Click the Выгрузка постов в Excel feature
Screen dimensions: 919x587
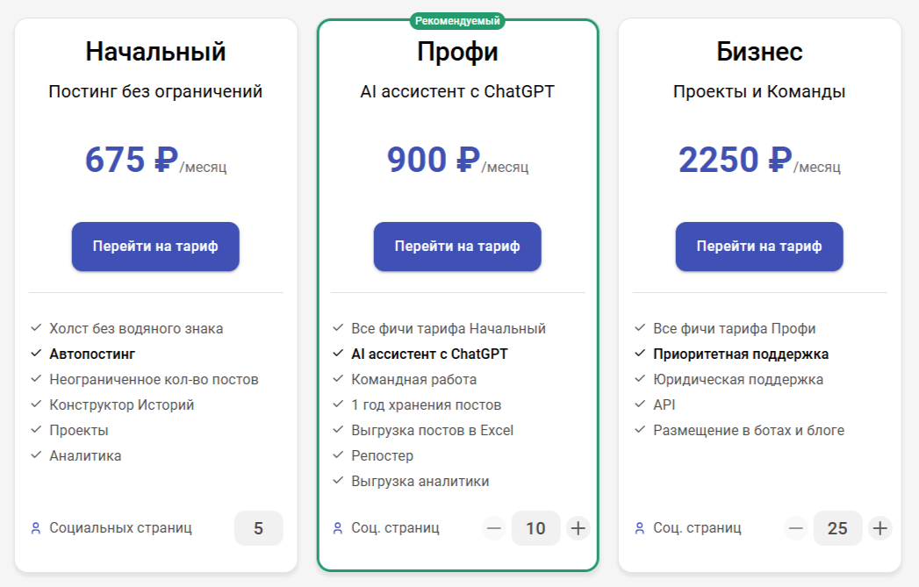432,431
